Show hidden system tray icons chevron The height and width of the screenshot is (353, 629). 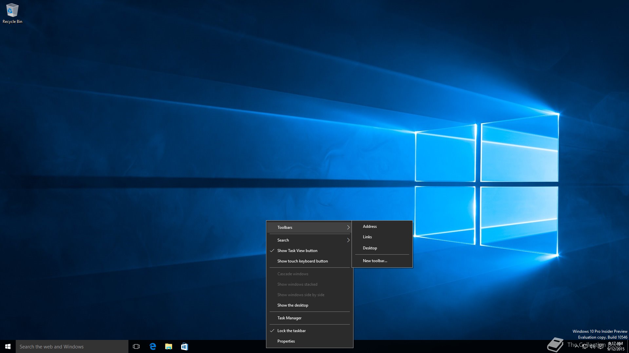click(x=577, y=346)
